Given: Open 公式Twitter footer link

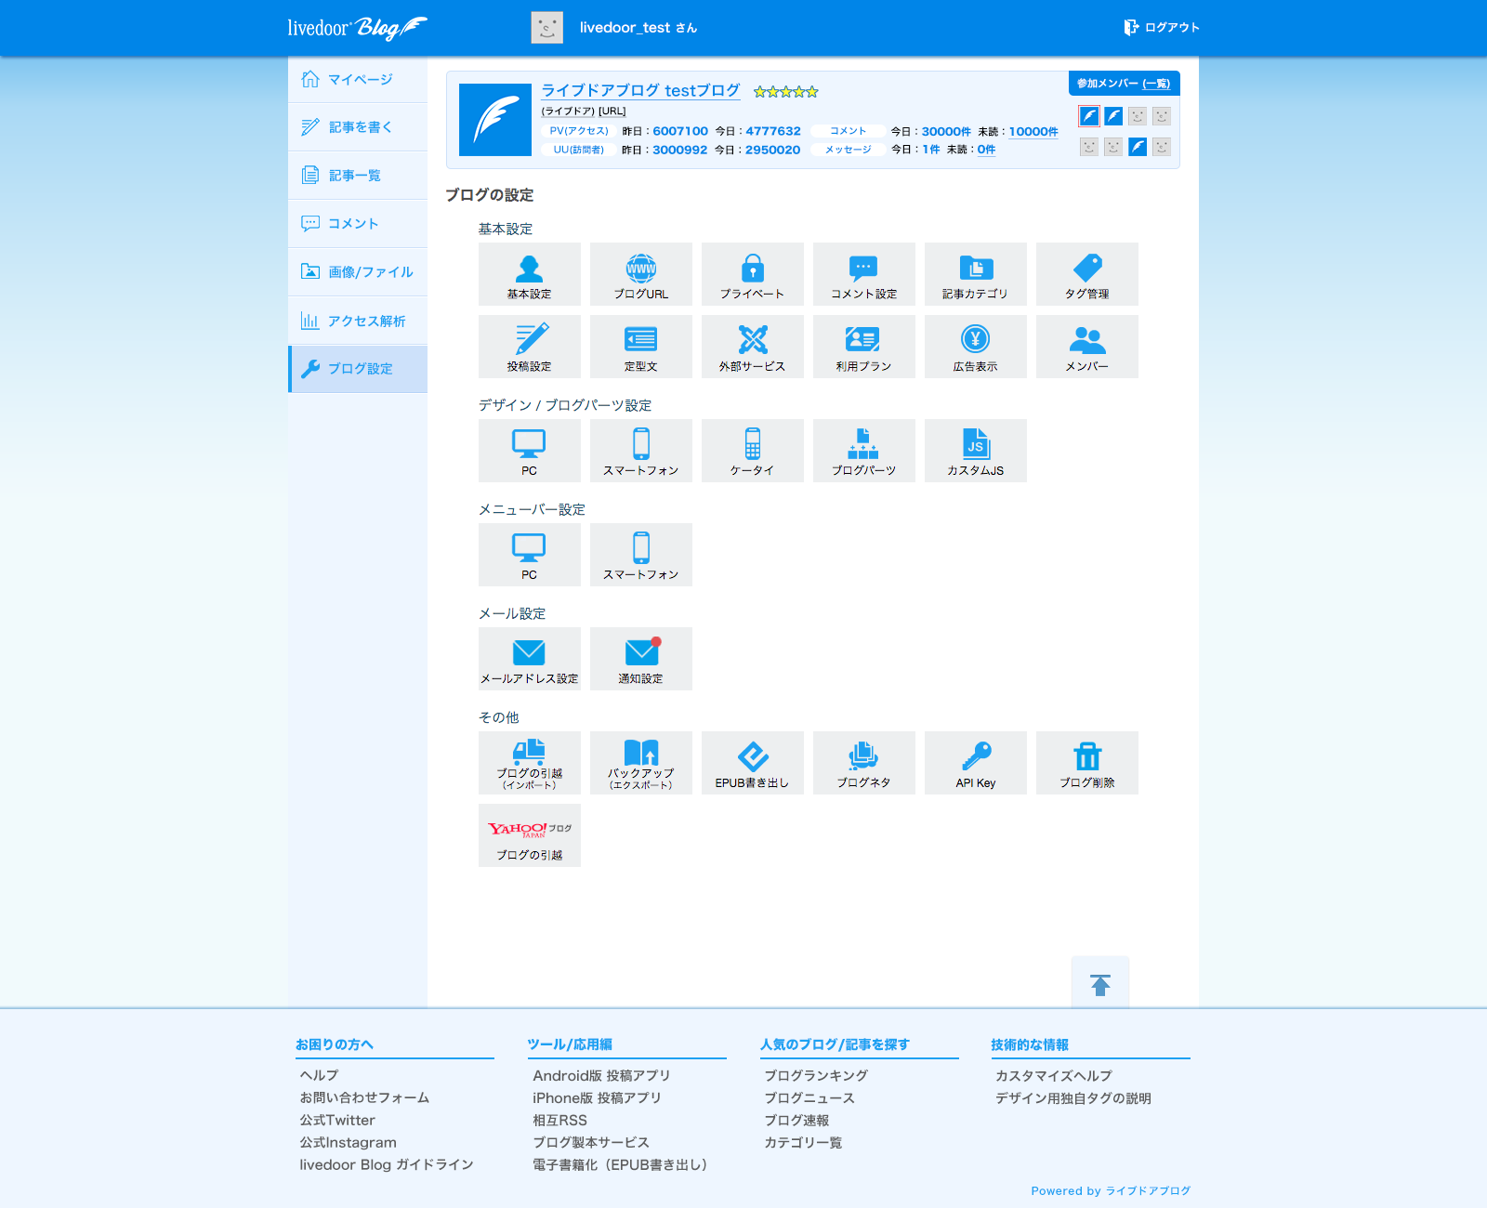Looking at the screenshot, I should tap(337, 1120).
